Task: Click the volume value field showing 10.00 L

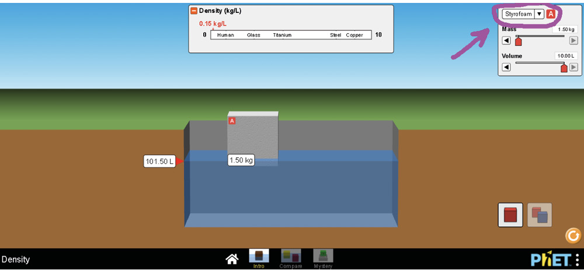Action: pos(565,56)
